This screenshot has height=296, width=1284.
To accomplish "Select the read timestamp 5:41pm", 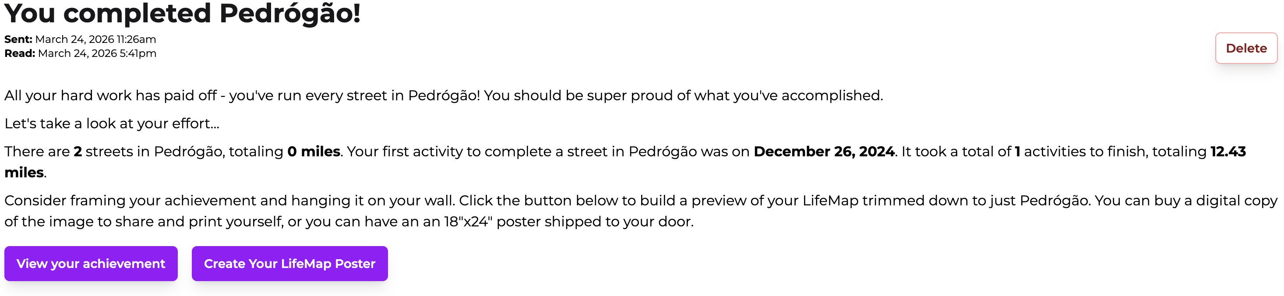I will pos(138,53).
